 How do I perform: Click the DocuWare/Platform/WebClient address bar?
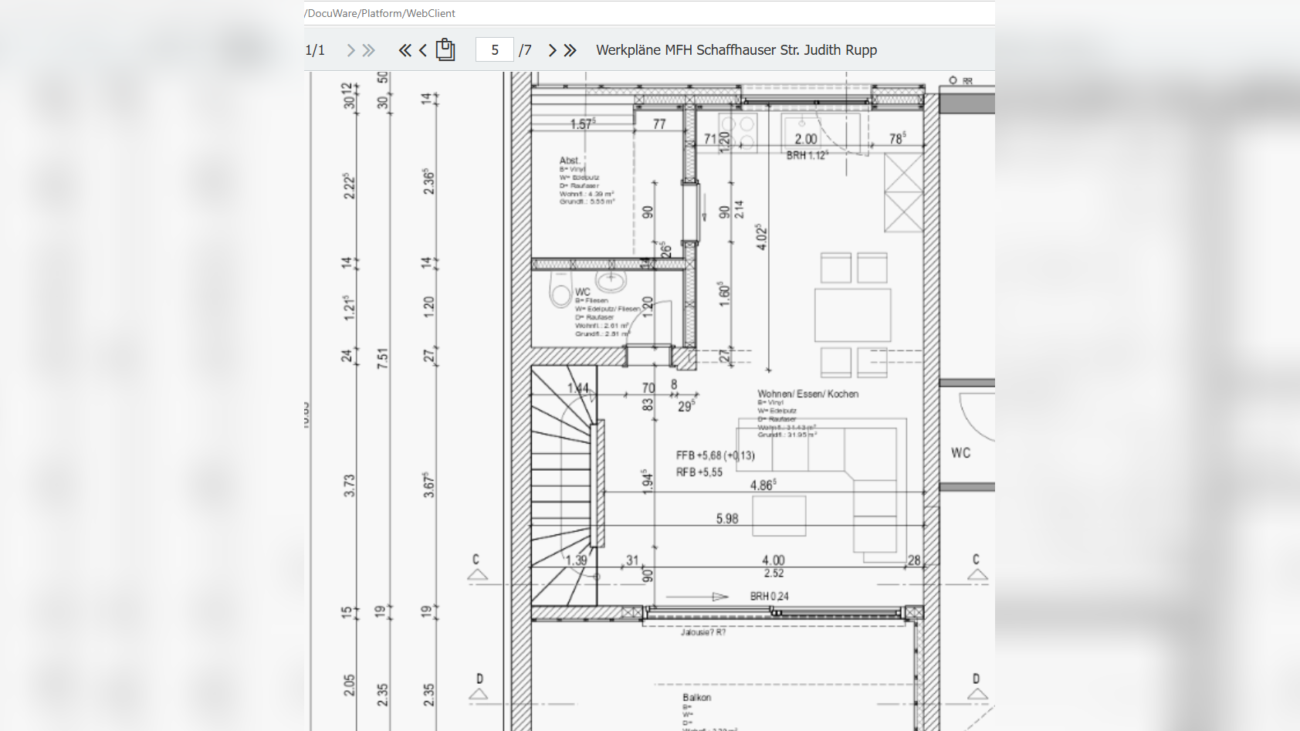pos(381,13)
